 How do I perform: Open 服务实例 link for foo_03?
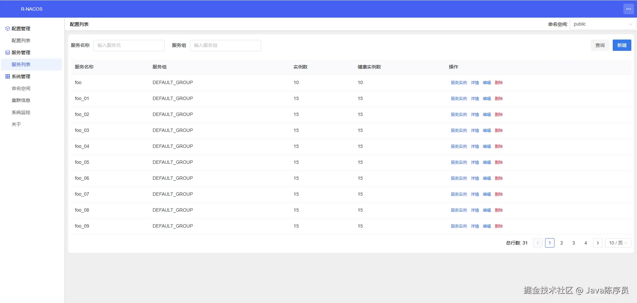[x=459, y=131]
